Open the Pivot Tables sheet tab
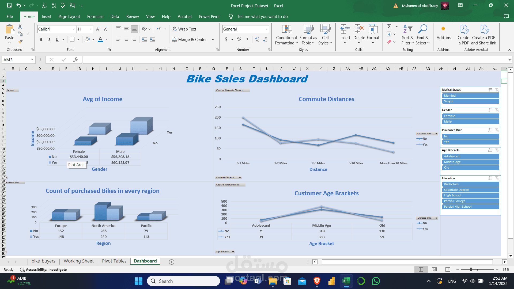514x289 pixels. click(114, 261)
